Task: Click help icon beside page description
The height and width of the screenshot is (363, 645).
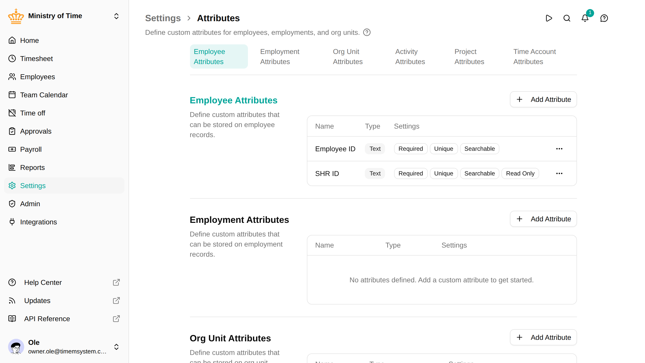Action: (x=367, y=33)
